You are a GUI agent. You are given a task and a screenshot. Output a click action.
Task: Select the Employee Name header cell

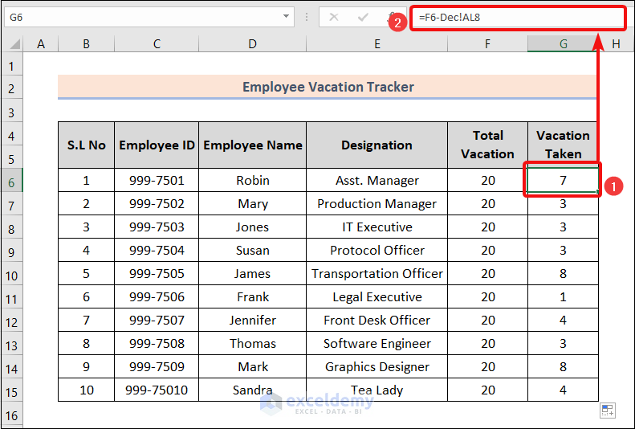252,145
